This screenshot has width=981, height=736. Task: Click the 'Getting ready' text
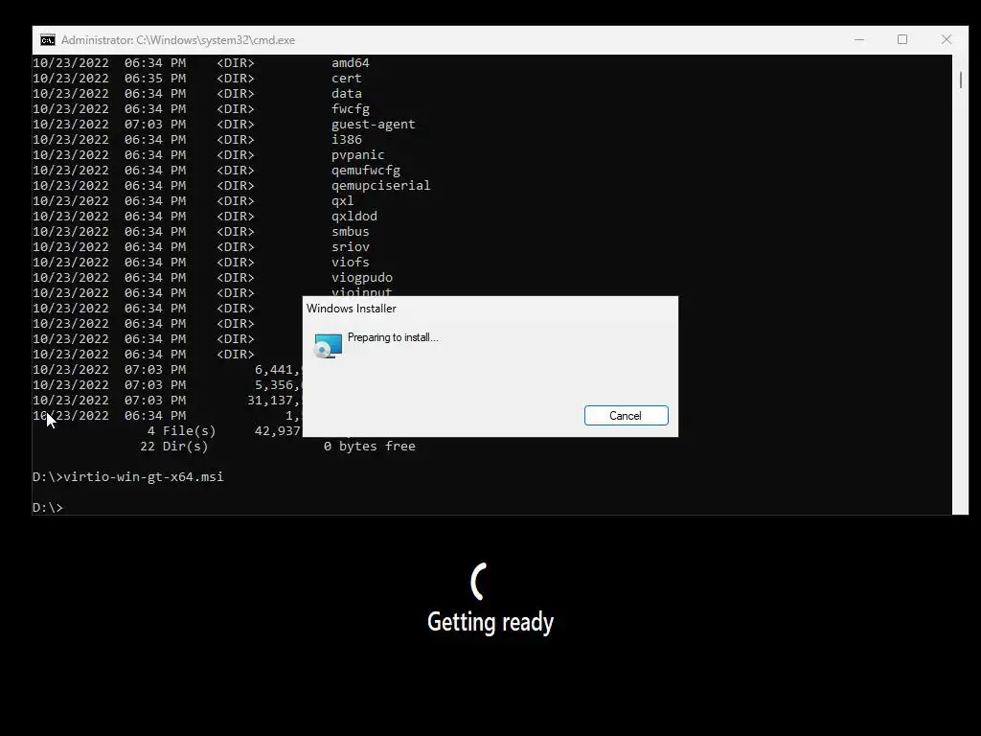click(x=490, y=622)
